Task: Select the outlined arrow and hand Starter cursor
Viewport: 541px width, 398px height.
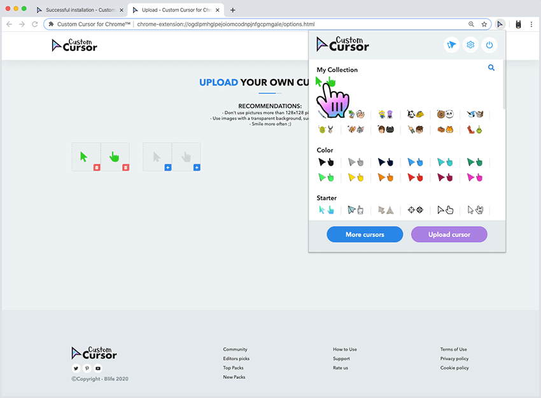Action: 445,210
